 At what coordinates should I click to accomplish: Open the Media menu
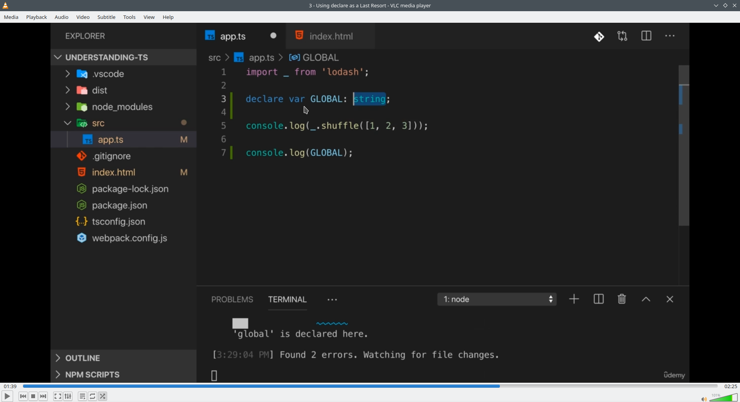11,17
